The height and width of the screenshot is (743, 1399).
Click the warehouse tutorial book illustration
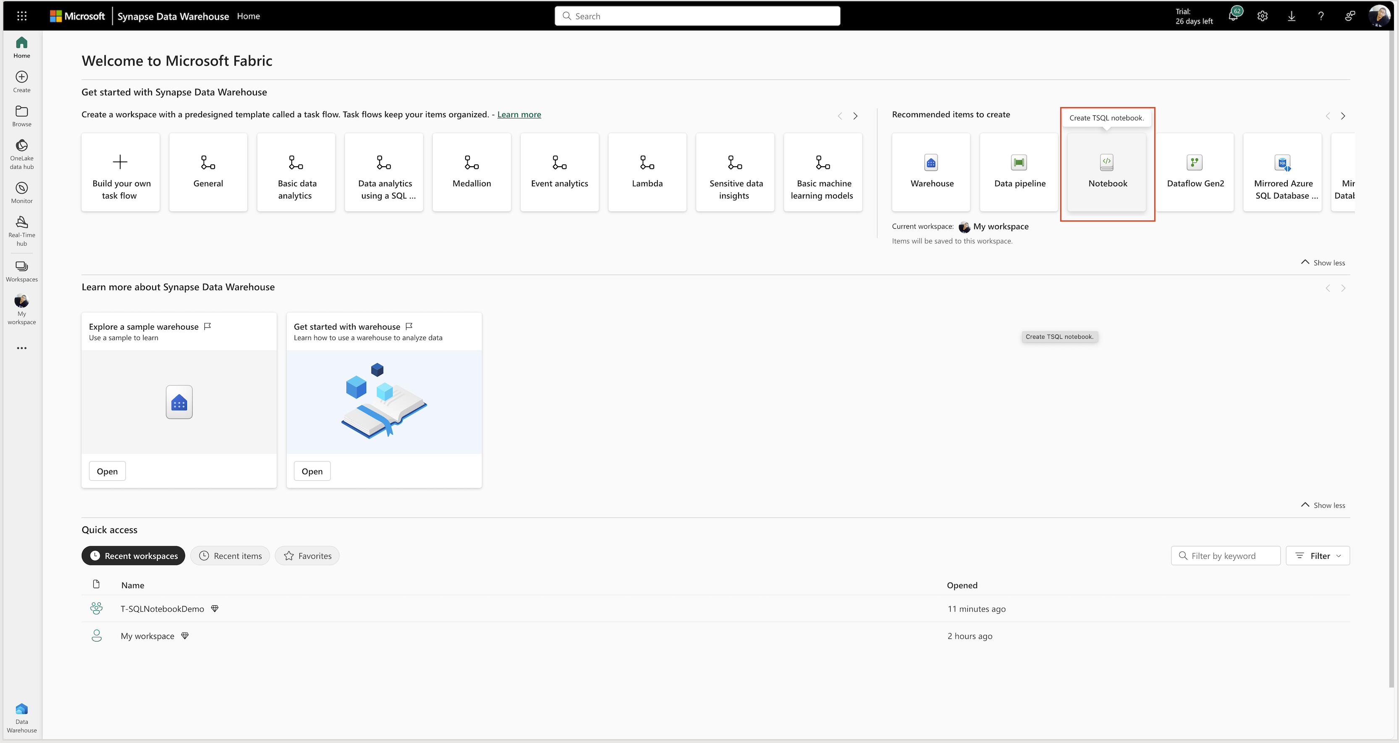tap(384, 402)
